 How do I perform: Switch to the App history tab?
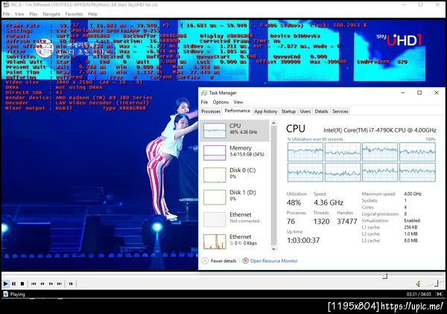(x=266, y=112)
